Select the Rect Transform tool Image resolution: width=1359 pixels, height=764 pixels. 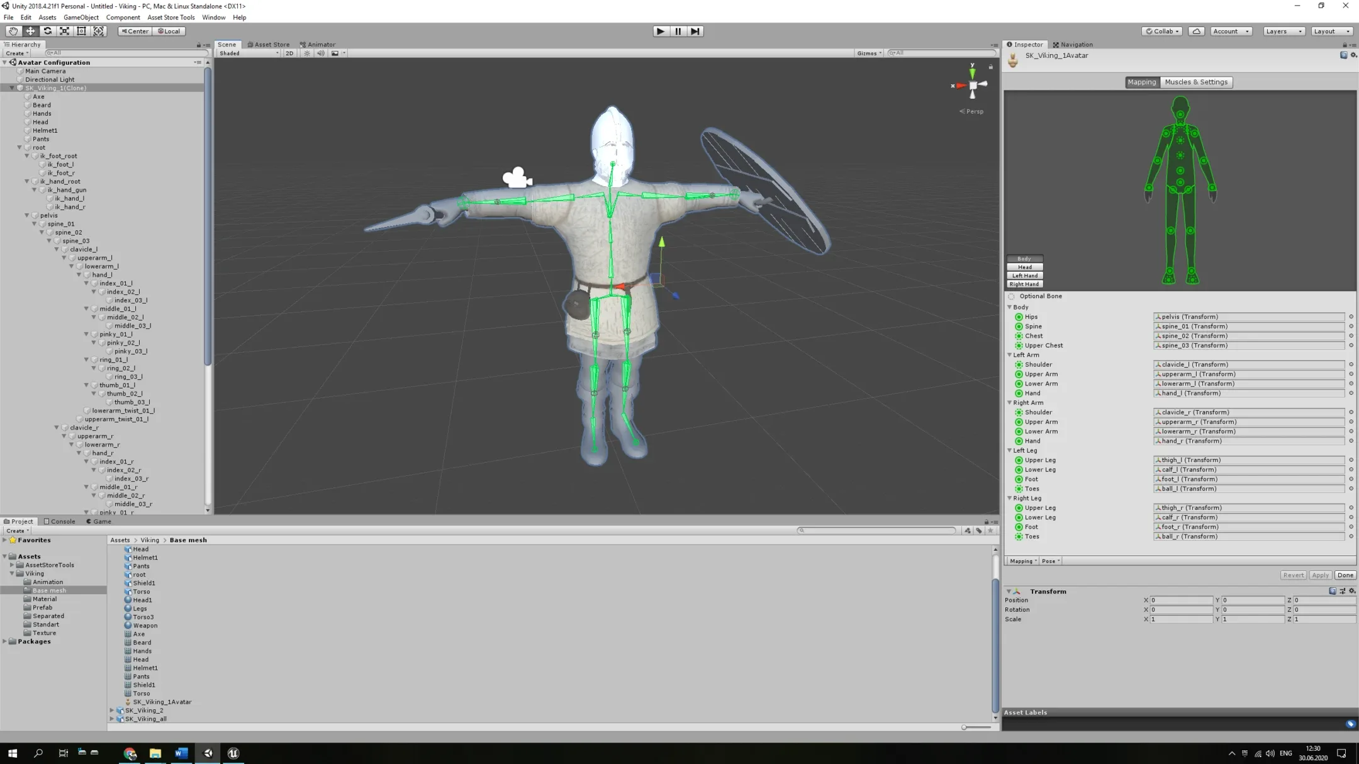pyautogui.click(x=81, y=31)
